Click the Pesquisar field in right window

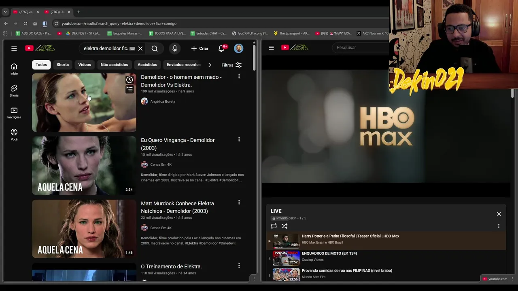[361, 48]
